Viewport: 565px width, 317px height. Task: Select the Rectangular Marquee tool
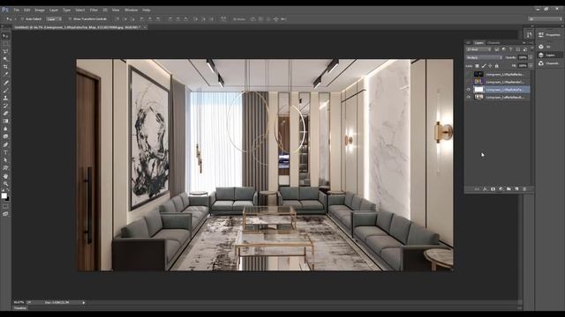pos(5,44)
